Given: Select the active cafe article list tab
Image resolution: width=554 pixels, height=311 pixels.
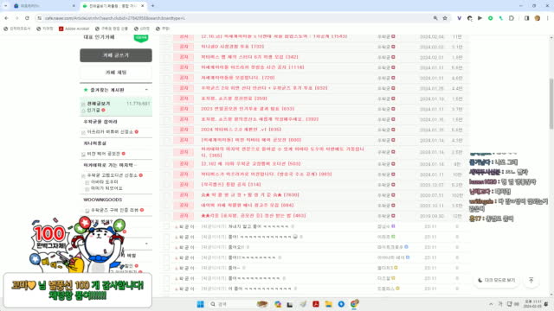Looking at the screenshot, I should tap(113, 6).
